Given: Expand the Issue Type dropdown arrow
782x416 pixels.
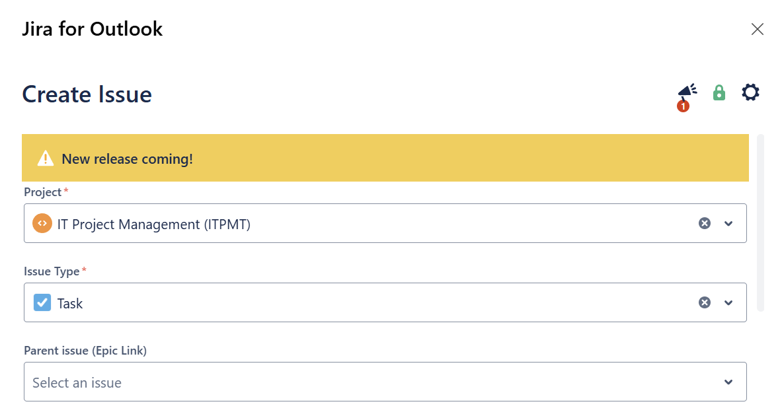Looking at the screenshot, I should pos(728,303).
